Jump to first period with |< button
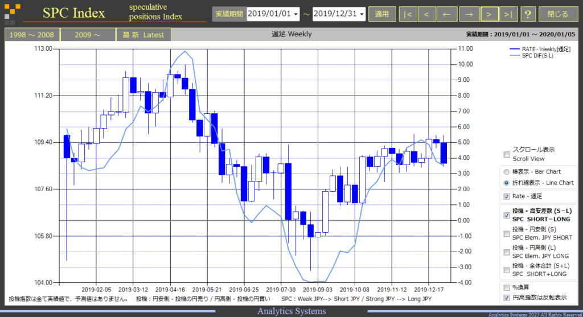The image size is (583, 317). (x=408, y=14)
